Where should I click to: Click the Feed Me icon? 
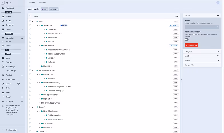[3, 62]
